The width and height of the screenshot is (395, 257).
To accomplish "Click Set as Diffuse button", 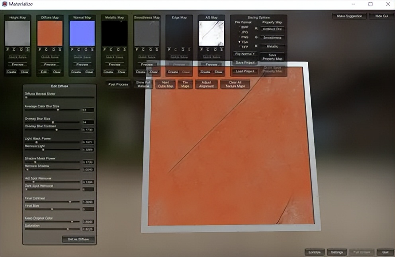I will click(x=78, y=239).
